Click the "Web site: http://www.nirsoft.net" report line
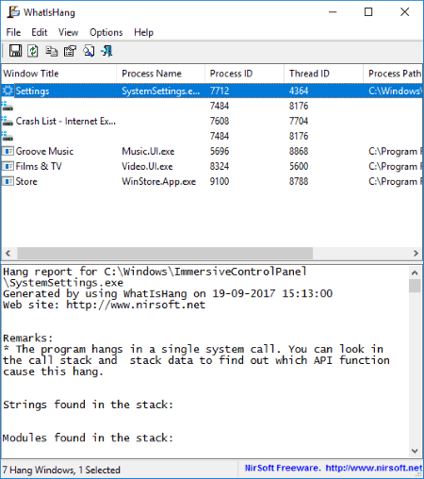 click(105, 305)
